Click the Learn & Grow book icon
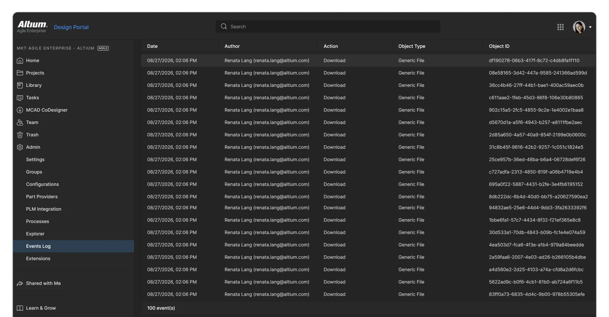This screenshot has height=317, width=609. pyautogui.click(x=20, y=308)
